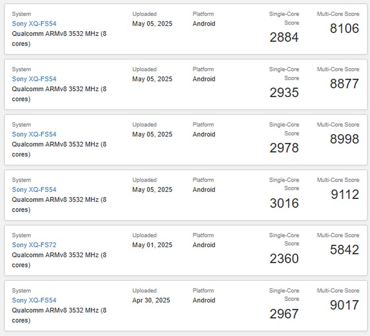Select the multi-core score 9112
The width and height of the screenshot is (370, 336).
click(345, 194)
